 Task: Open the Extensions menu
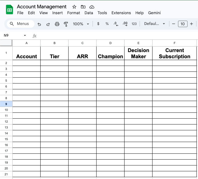pyautogui.click(x=121, y=13)
